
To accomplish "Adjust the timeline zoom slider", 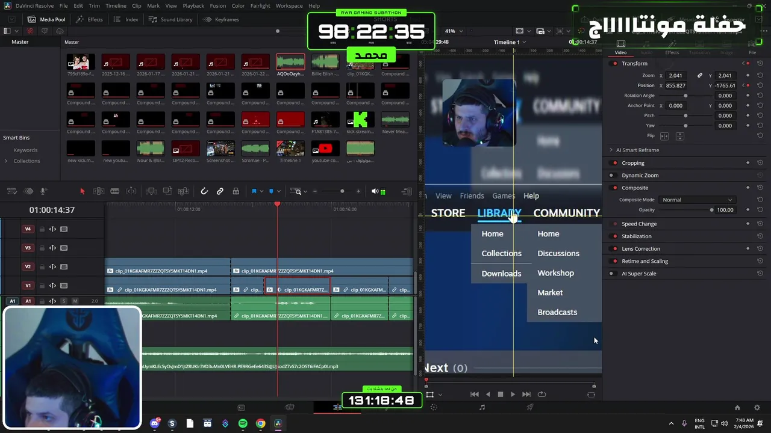I will [342, 191].
